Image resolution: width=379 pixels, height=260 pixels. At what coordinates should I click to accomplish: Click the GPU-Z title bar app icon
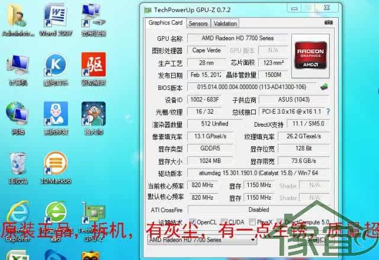[x=147, y=10]
